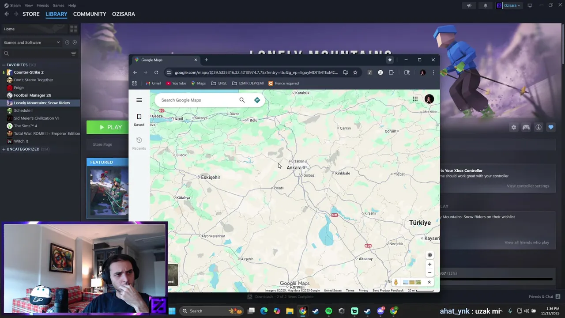Open the IZMIR DEPREMI bookmark folder

(x=248, y=83)
